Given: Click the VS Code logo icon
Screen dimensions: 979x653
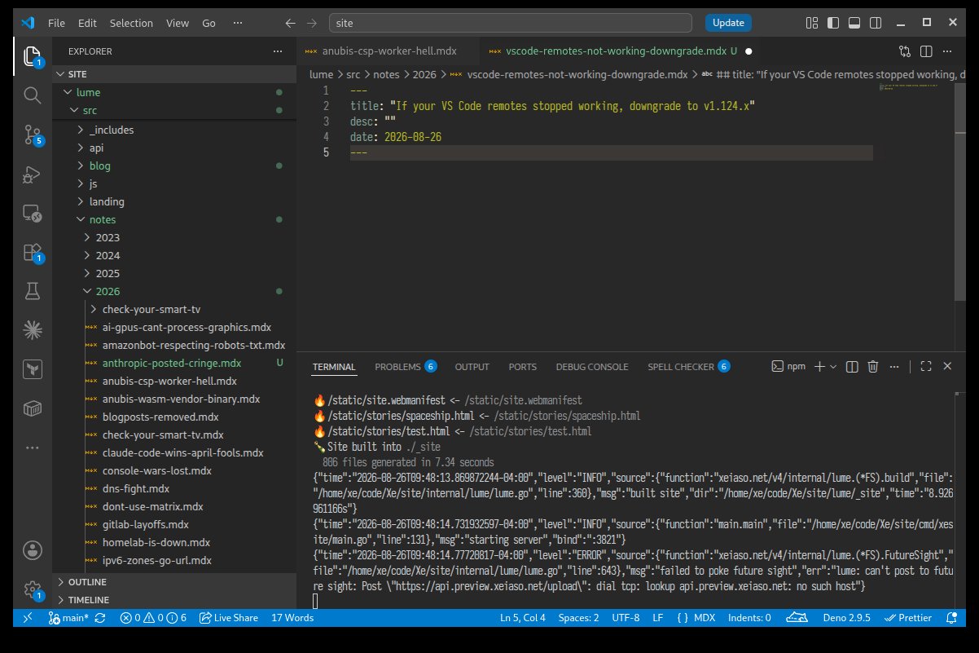Looking at the screenshot, I should (x=29, y=23).
